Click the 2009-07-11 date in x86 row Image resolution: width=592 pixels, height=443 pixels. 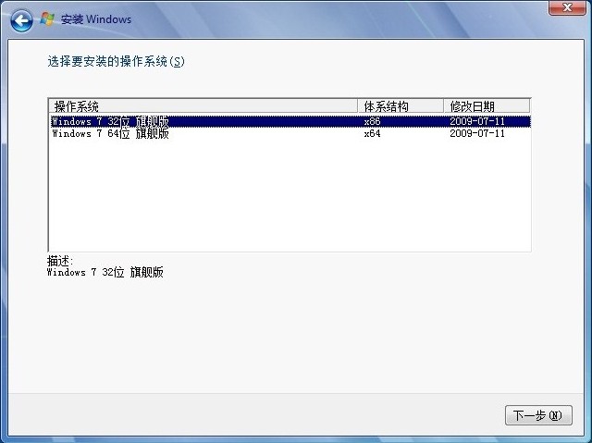477,121
